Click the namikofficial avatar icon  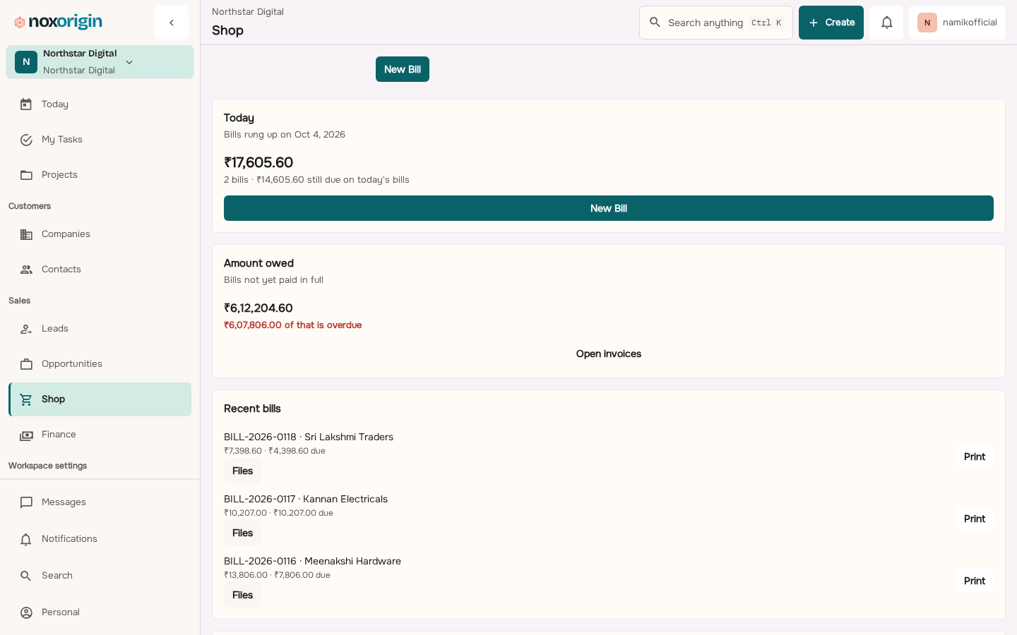(x=927, y=23)
